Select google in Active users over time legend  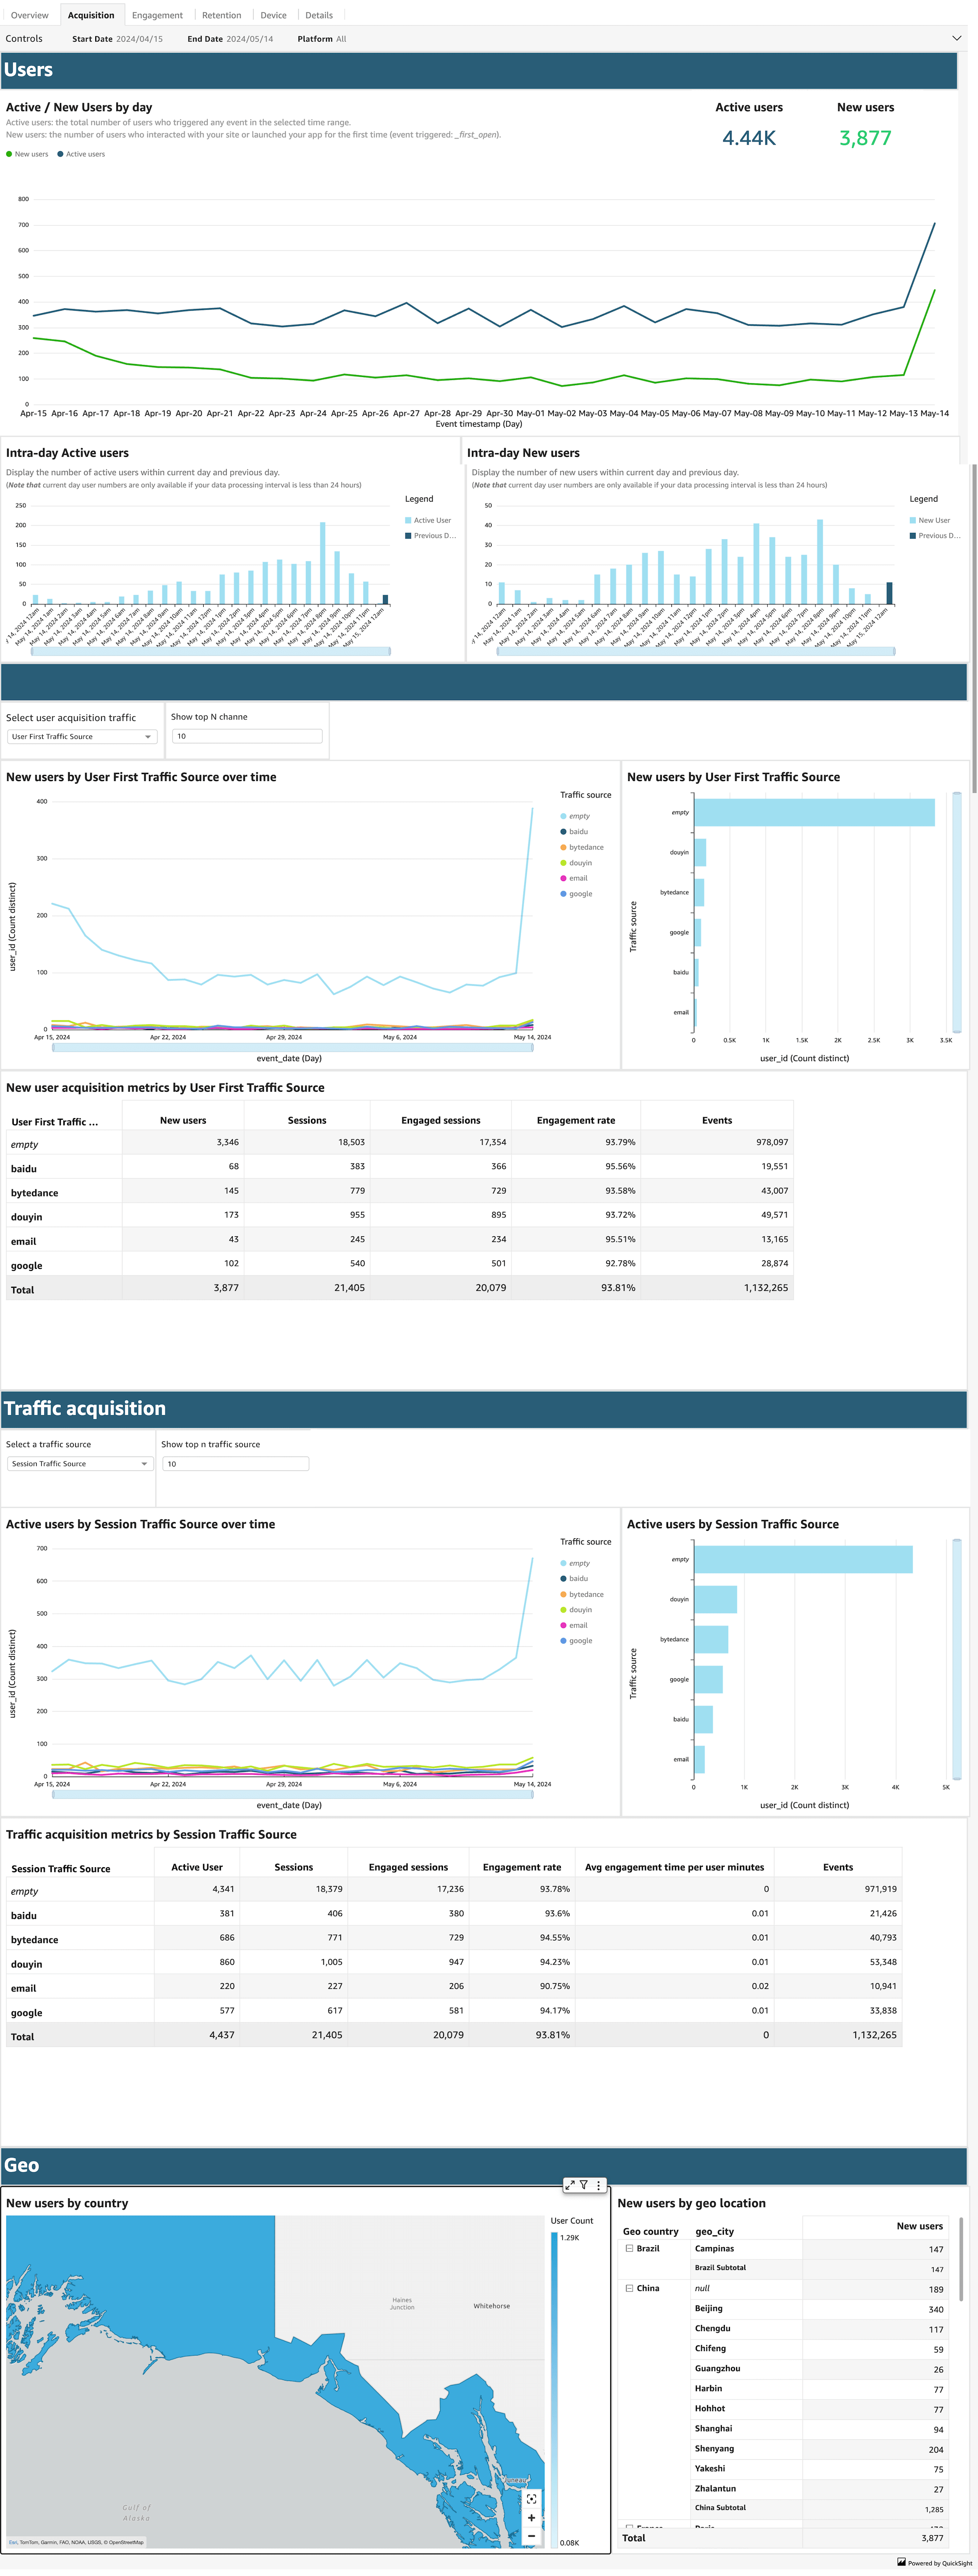point(576,1640)
